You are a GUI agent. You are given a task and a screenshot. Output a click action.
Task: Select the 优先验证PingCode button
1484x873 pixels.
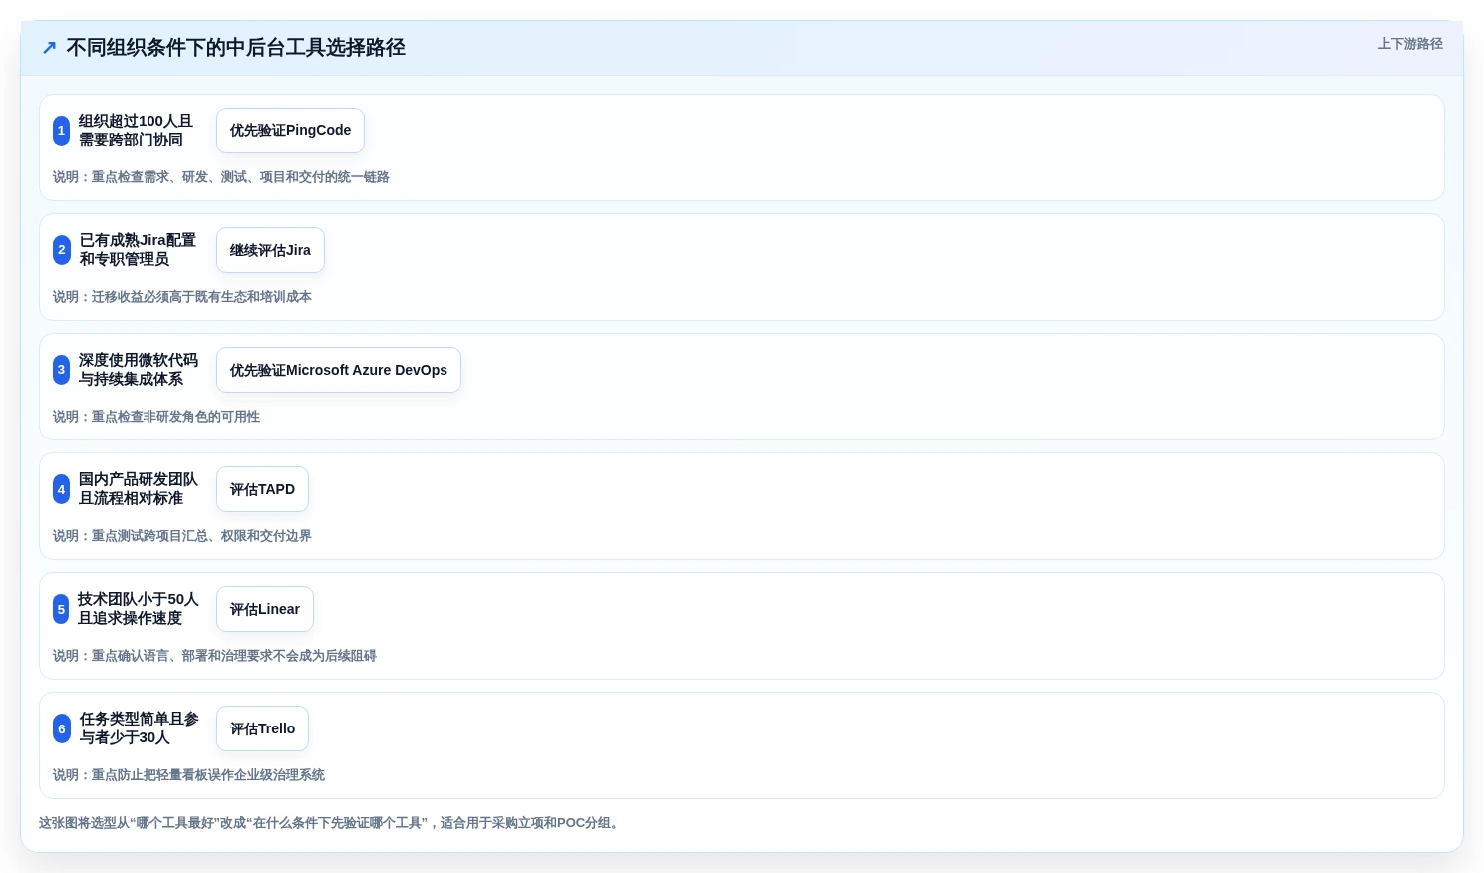pyautogui.click(x=290, y=131)
